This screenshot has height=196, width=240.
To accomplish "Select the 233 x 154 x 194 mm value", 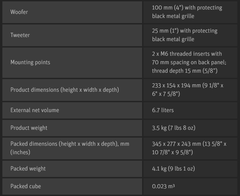I will [188, 90].
